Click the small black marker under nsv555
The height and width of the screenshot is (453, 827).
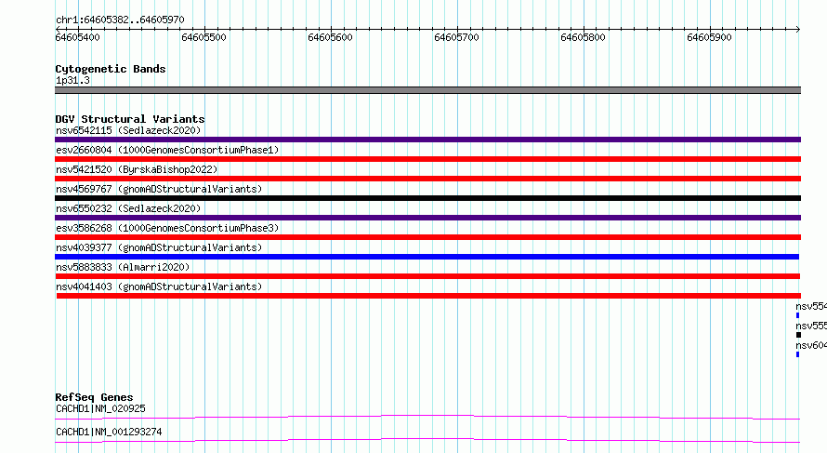pos(798,335)
